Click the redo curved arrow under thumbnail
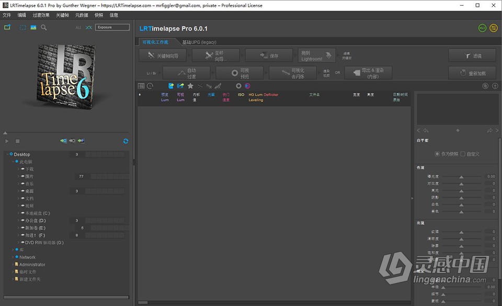 (x=490, y=131)
